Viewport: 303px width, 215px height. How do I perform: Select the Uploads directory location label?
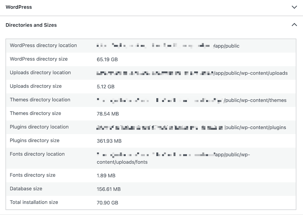[x=41, y=73]
